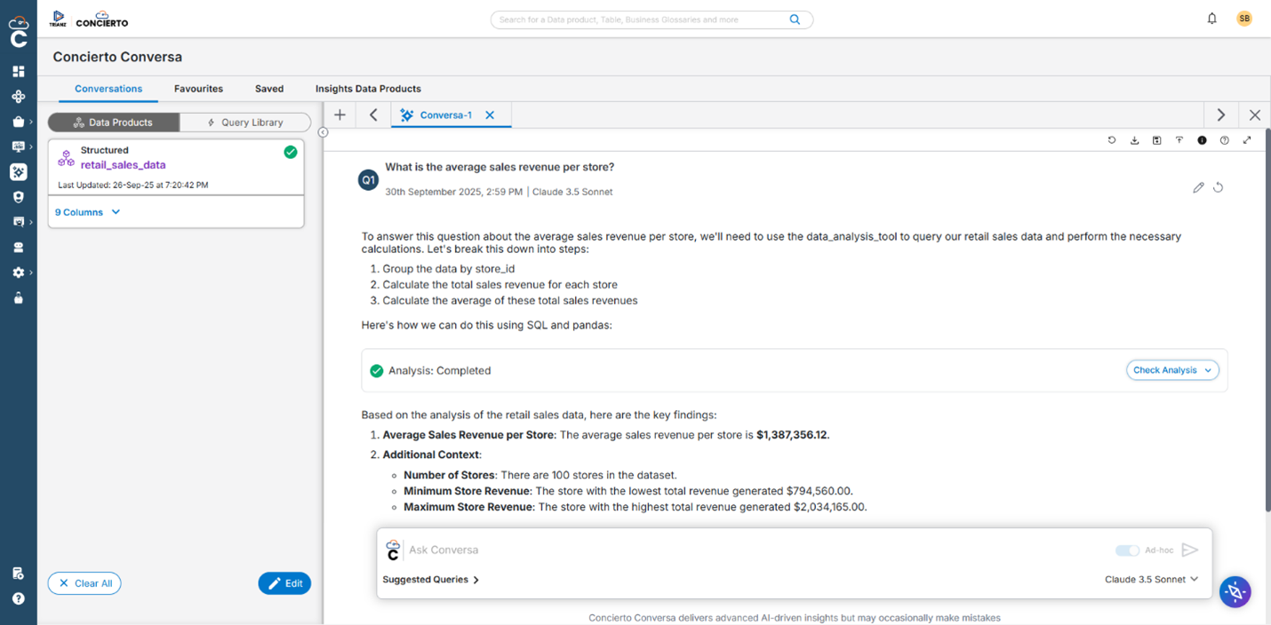This screenshot has height=625, width=1271.
Task: Click the save icon in conversation toolbar
Action: 1156,139
